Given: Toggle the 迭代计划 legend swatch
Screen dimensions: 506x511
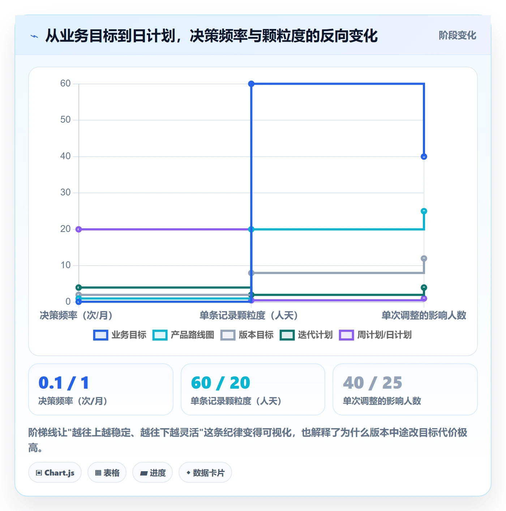Looking at the screenshot, I should (287, 335).
